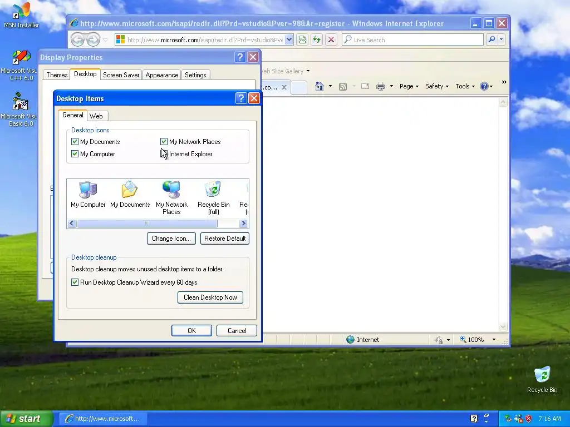Screen dimensions: 570x427
Task: Toggle Run Desktop Cleanup Wizard every 60 days
Action: [75, 282]
